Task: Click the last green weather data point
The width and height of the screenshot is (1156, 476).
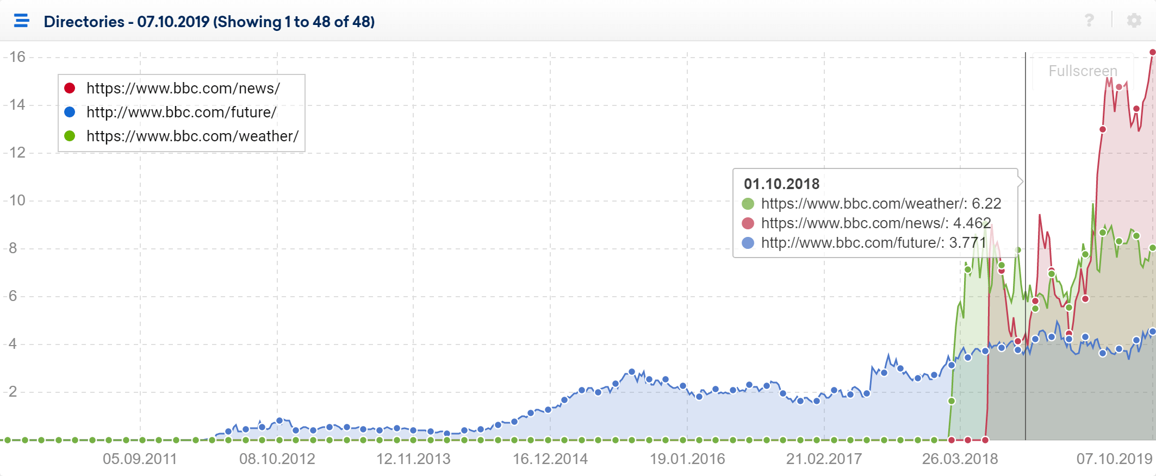Action: (1152, 248)
